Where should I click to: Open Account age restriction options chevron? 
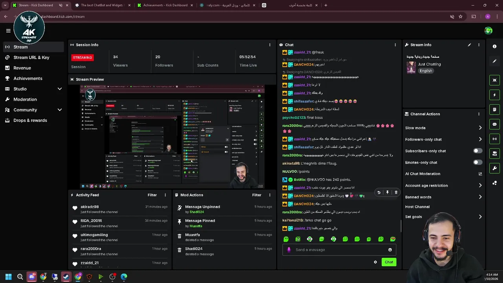[480, 186]
